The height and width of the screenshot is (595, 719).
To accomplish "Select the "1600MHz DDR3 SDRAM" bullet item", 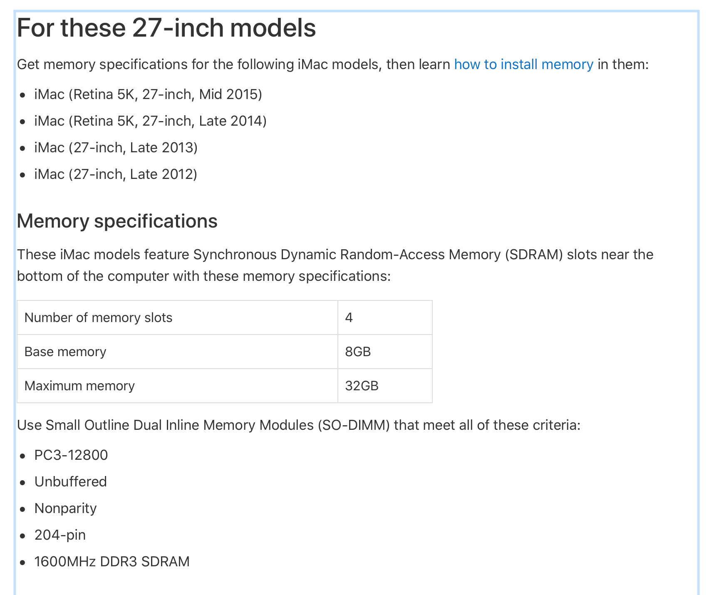I will pyautogui.click(x=112, y=562).
